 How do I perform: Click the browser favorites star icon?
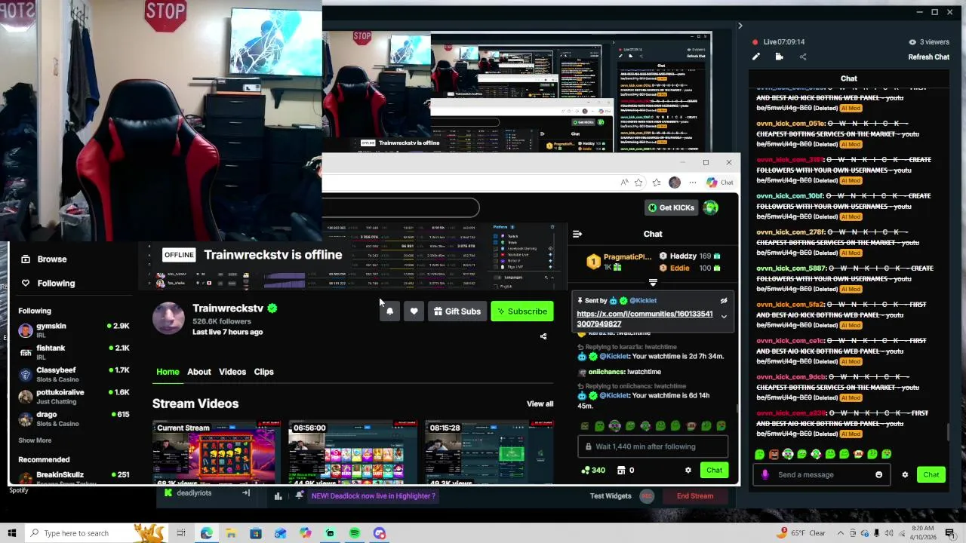(638, 182)
